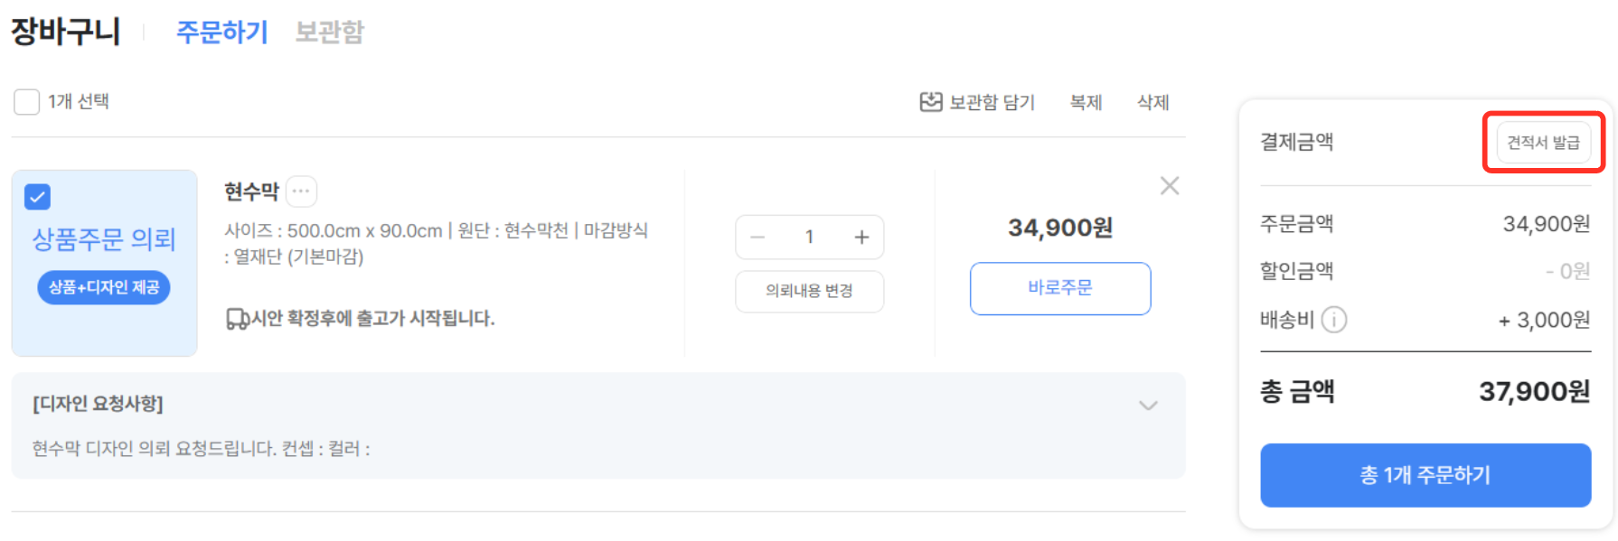1618x541 pixels.
Task: Uncheck the 상품주문 의뢰 item checkbox
Action: pyautogui.click(x=38, y=197)
